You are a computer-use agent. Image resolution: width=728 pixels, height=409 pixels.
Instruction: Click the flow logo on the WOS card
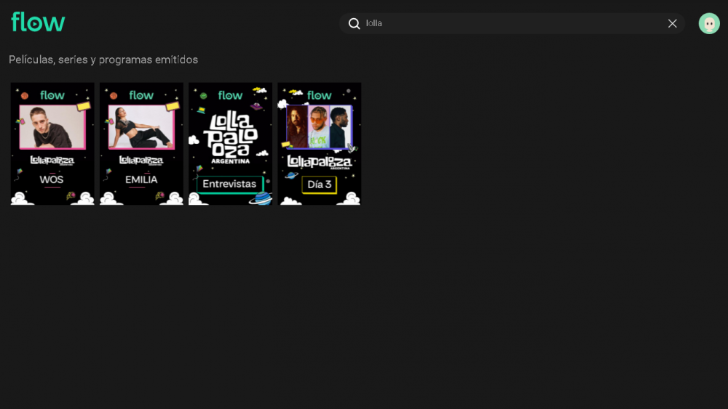(x=52, y=95)
